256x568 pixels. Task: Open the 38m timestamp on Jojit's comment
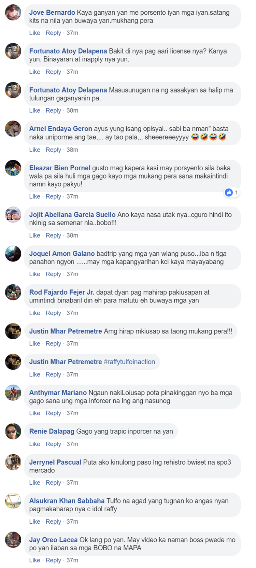[x=72, y=235]
